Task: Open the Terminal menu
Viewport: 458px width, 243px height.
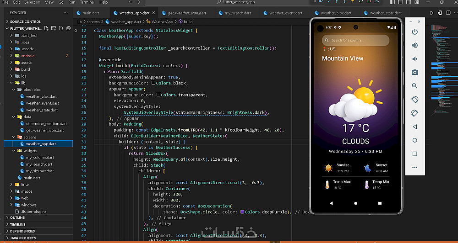Action: point(87,2)
